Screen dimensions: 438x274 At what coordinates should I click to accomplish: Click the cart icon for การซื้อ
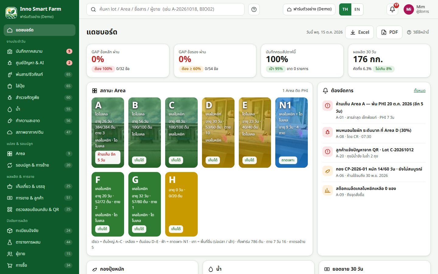10,265
